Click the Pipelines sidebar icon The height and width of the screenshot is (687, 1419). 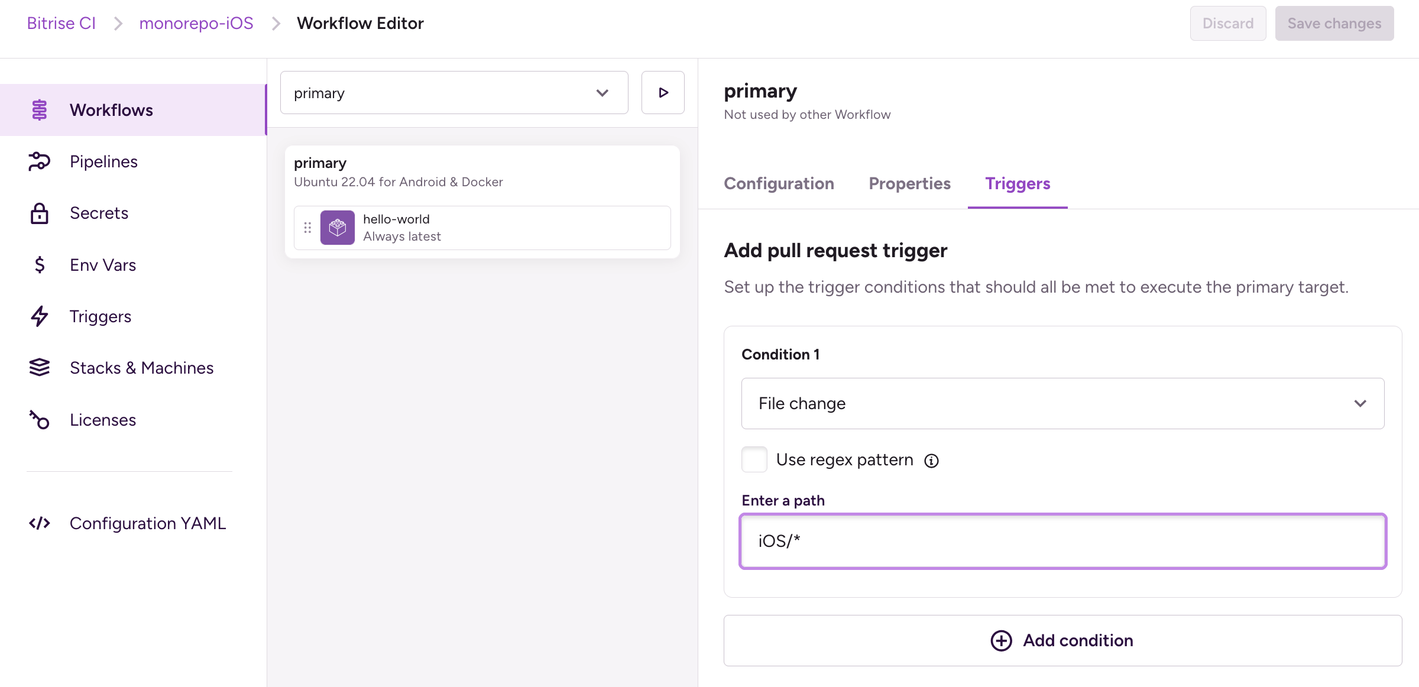(x=40, y=161)
